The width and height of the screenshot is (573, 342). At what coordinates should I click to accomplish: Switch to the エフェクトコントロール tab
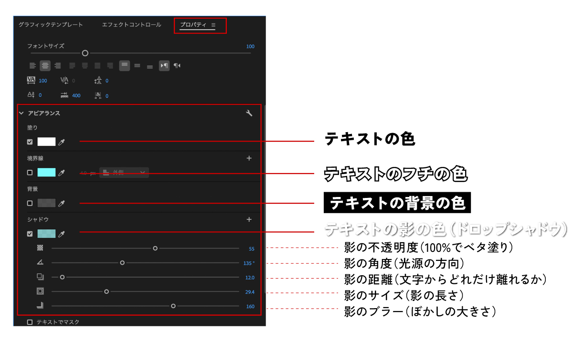click(131, 25)
